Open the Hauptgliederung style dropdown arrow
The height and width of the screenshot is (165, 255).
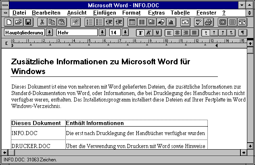pos(50,33)
